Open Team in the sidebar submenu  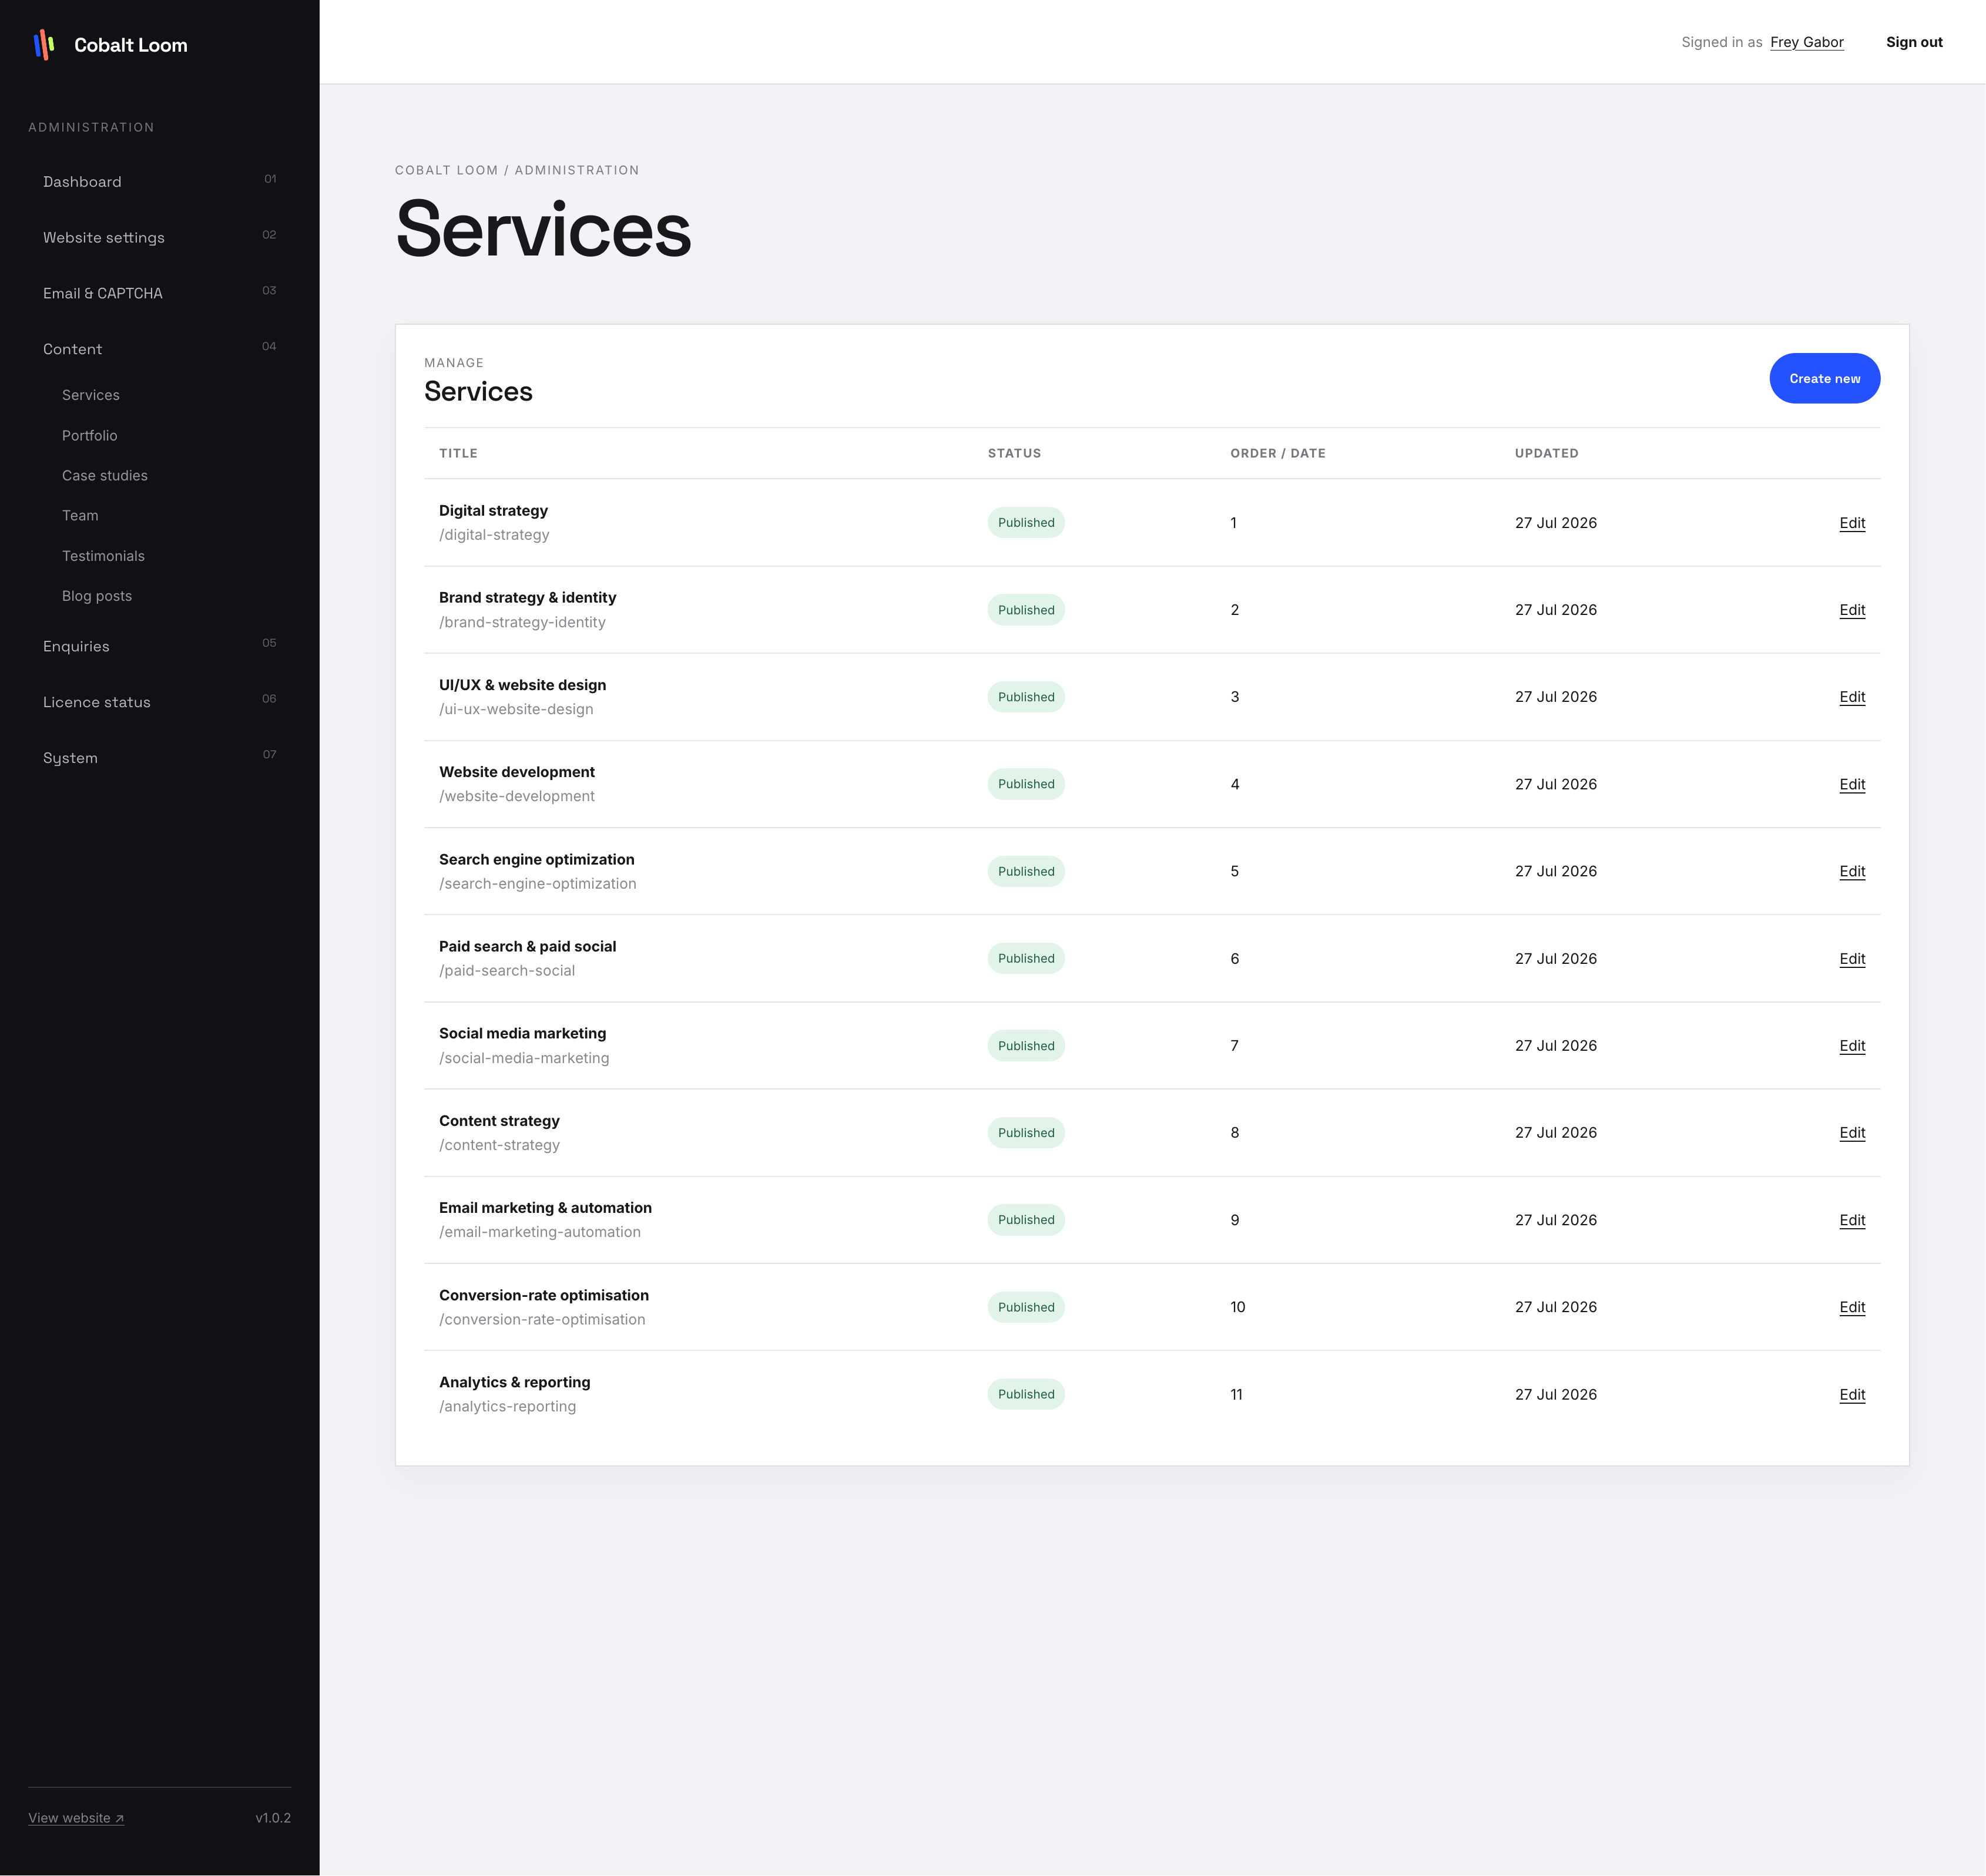80,516
